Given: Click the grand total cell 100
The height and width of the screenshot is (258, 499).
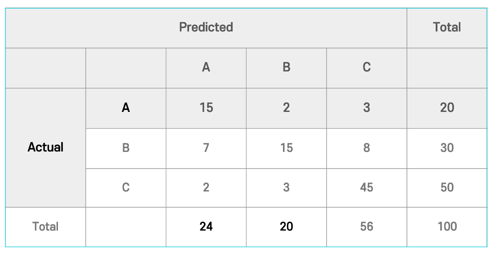Looking at the screenshot, I should tap(447, 227).
